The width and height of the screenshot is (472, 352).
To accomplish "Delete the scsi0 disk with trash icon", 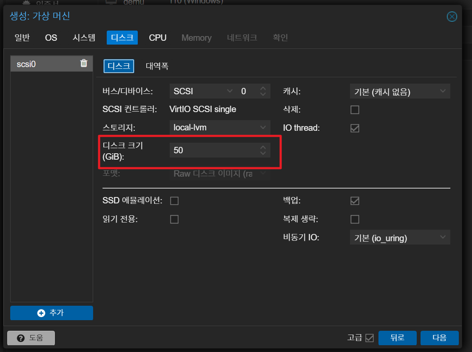I will pos(84,63).
